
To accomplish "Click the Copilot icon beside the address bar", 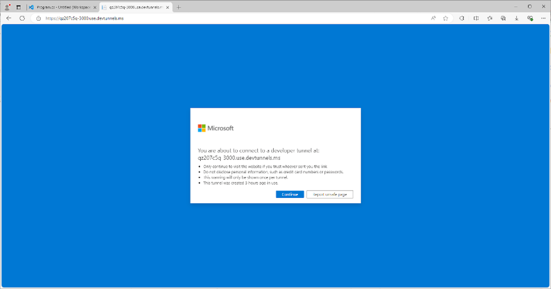I will tap(462, 18).
